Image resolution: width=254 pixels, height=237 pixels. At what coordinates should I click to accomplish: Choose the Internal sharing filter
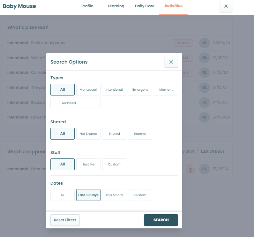tap(140, 134)
